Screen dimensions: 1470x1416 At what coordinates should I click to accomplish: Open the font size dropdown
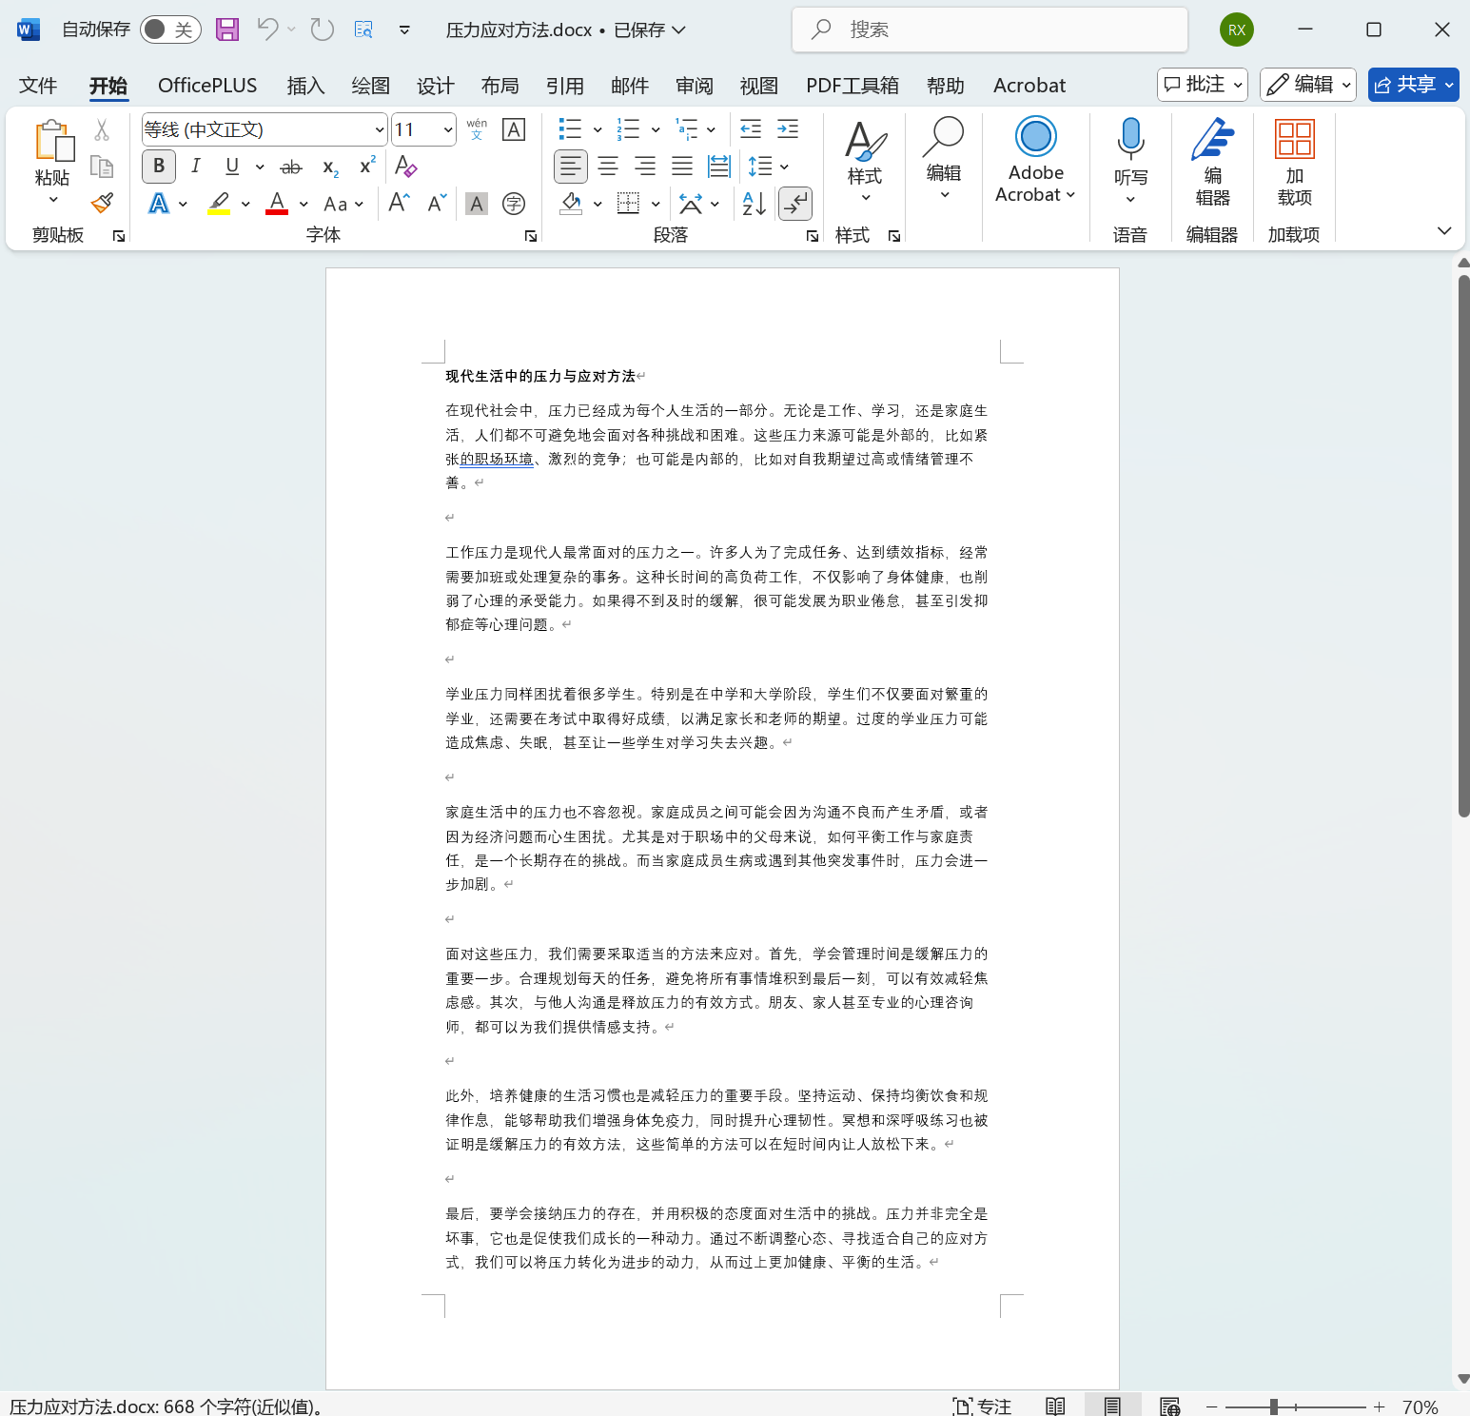pos(447,128)
